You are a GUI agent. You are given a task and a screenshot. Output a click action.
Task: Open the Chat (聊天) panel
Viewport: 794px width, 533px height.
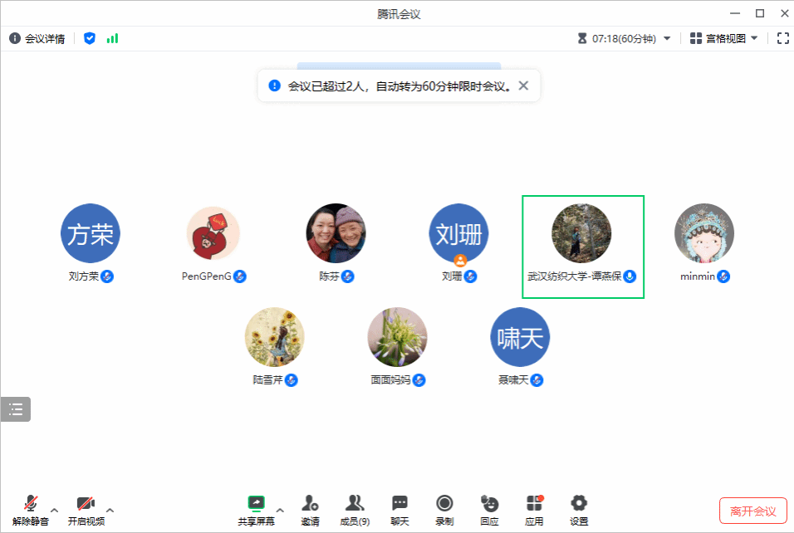point(399,508)
